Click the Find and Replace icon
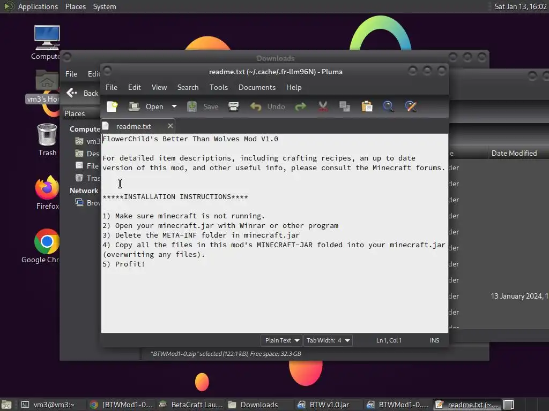 point(411,106)
